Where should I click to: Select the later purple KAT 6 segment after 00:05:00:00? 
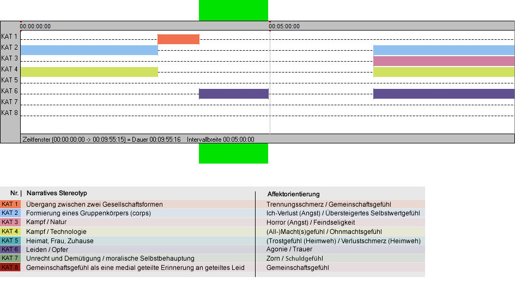(x=444, y=94)
